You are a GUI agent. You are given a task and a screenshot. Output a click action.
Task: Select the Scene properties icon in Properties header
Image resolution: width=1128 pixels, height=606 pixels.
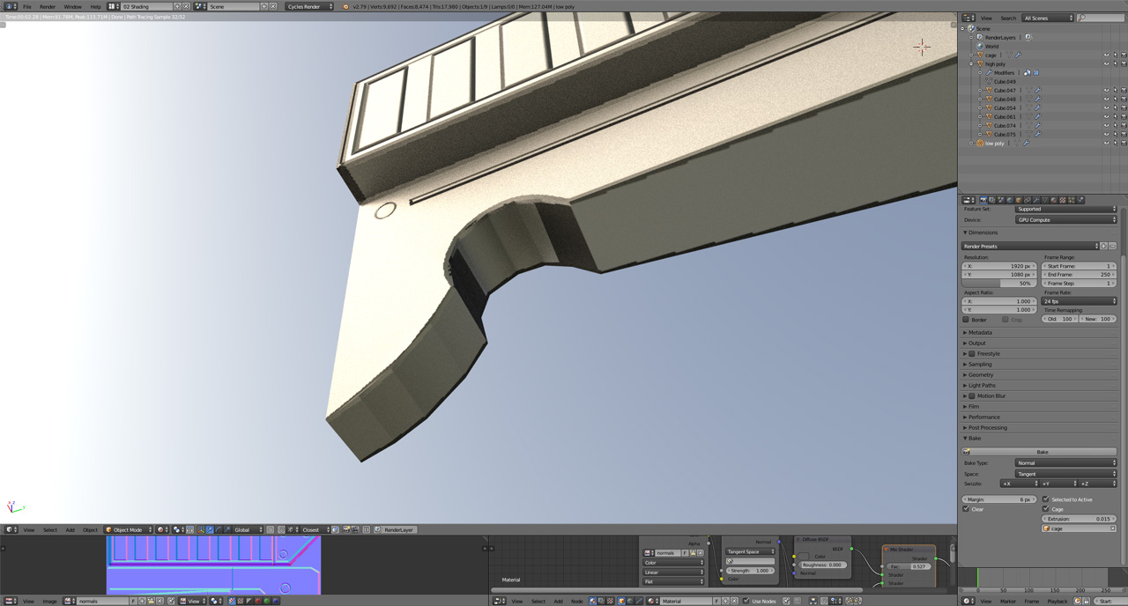point(1001,200)
